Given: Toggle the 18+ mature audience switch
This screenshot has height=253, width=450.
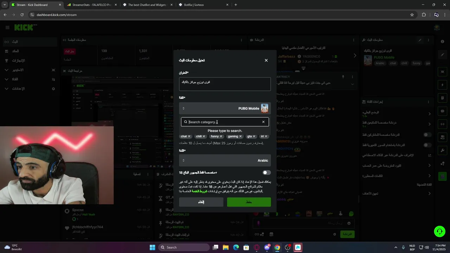Looking at the screenshot, I should point(266,173).
